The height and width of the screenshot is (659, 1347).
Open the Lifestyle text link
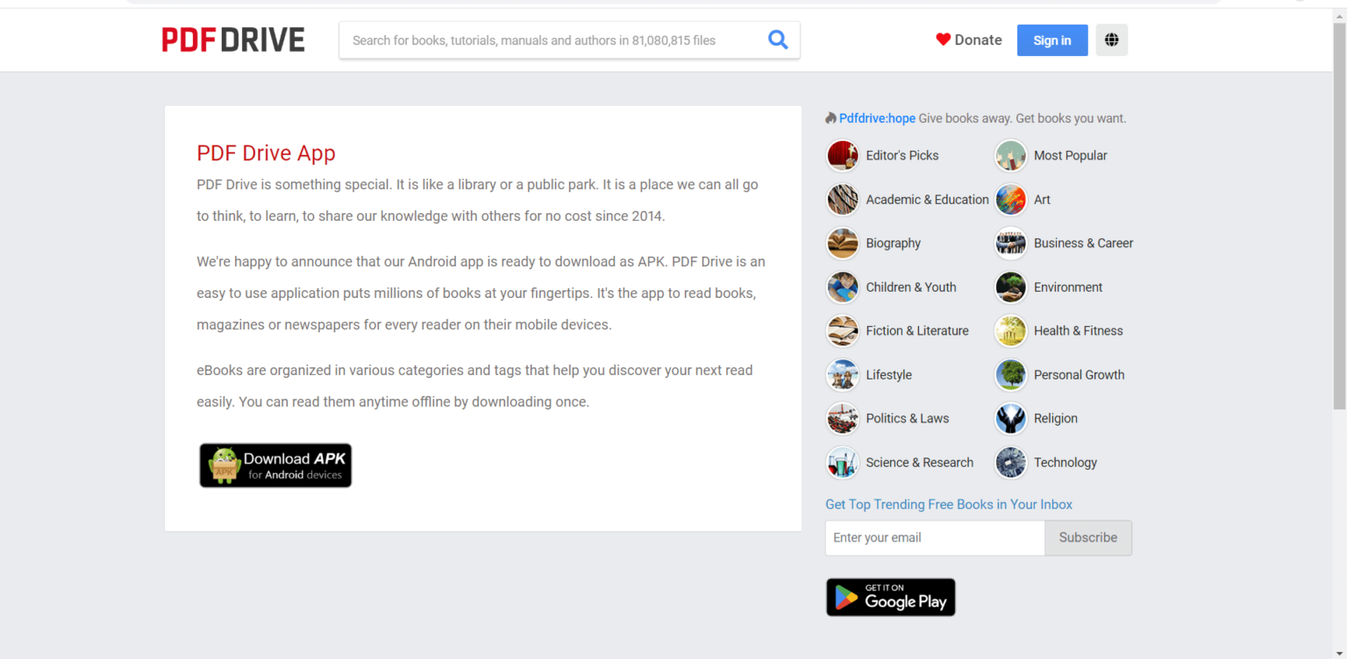tap(889, 375)
